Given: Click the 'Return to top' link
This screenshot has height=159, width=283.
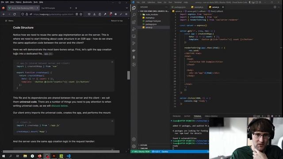Looking at the screenshot, I should point(117,21).
